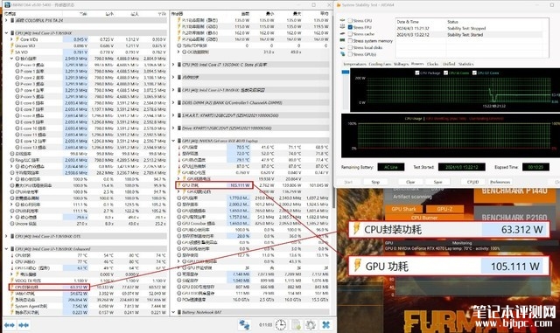Toggle CPU IA Cores graph checkbox
Screen dimensions: 560x333
coord(445,73)
